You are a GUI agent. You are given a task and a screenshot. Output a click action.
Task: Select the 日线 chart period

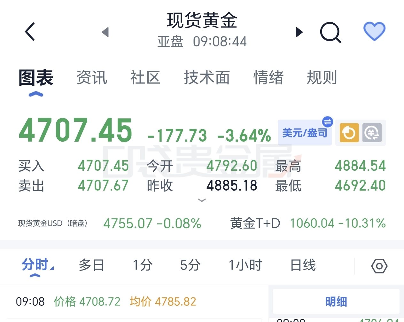tap(303, 265)
